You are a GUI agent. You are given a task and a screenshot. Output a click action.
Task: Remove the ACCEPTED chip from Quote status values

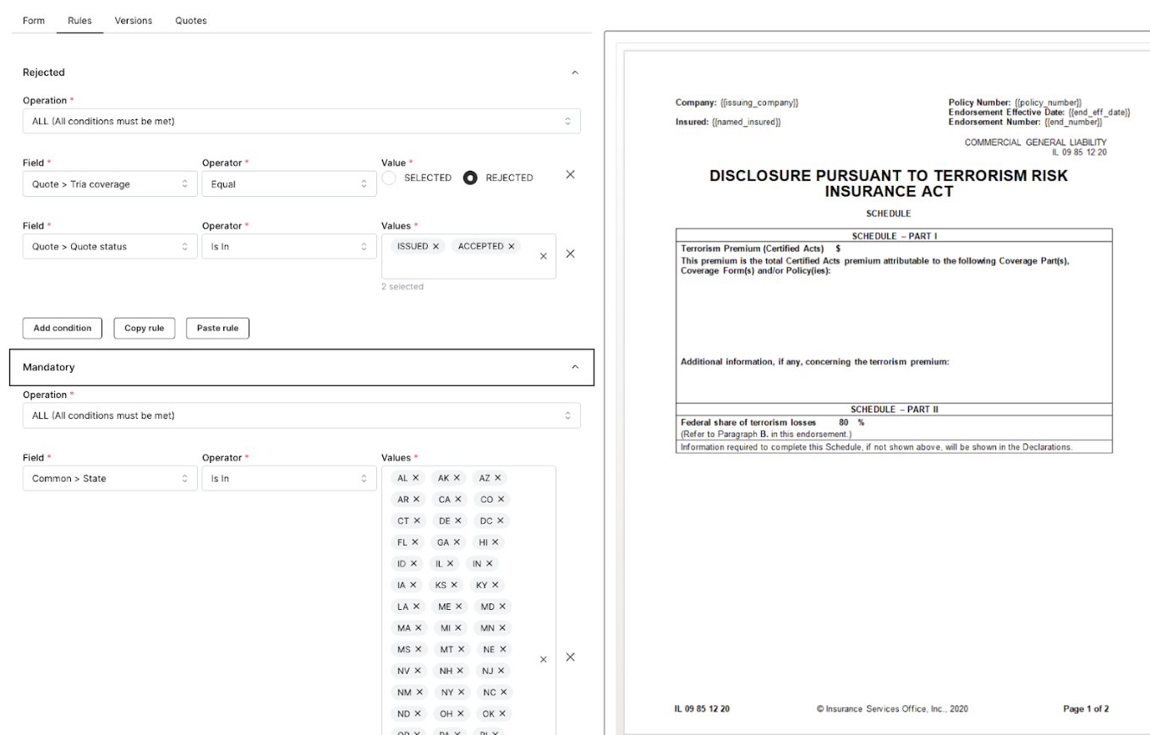(512, 246)
